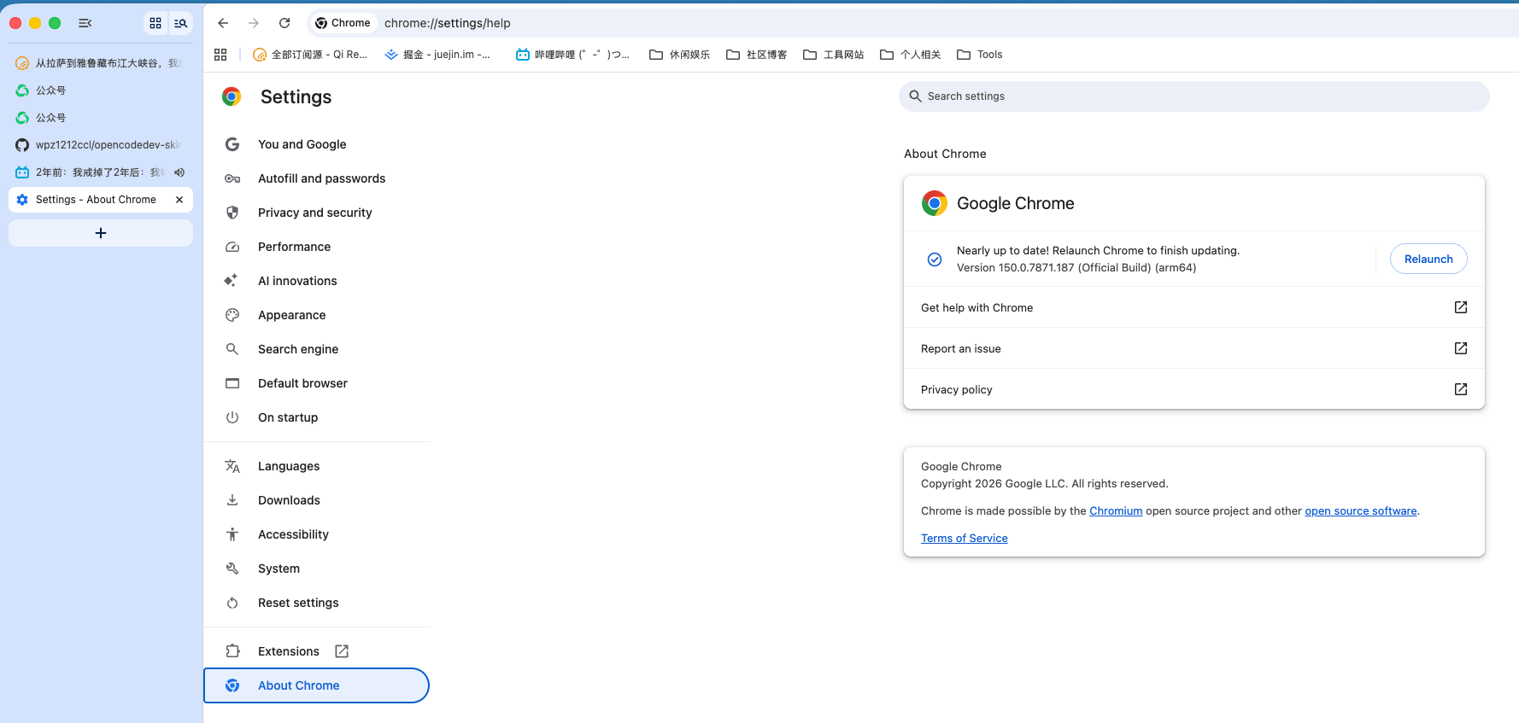
Task: Open the tab search icon
Action: click(180, 23)
